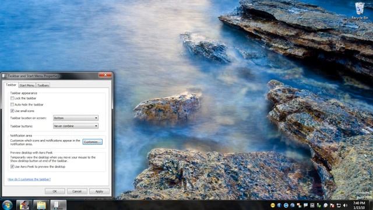Open the Taskbar location on screen dropdown
Image resolution: width=373 pixels, height=210 pixels.
pos(76,118)
